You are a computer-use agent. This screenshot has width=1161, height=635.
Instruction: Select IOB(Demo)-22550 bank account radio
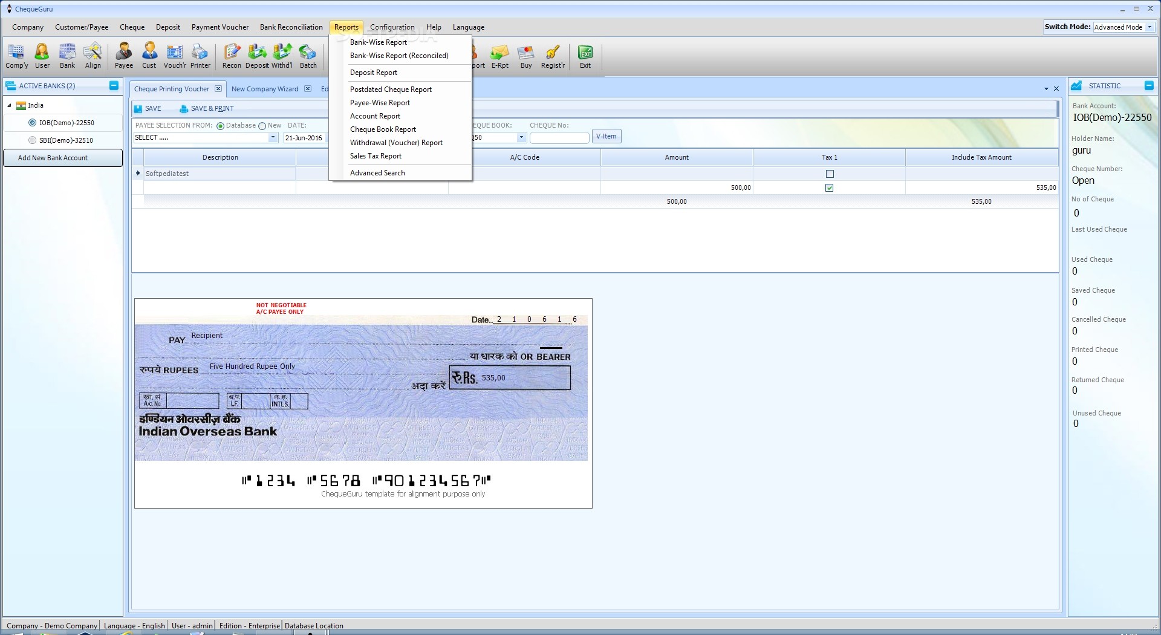coord(33,123)
